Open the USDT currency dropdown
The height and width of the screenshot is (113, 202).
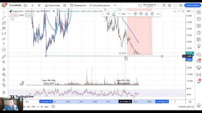coord(190,11)
